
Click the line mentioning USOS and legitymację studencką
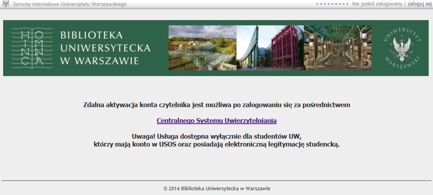[x=217, y=144]
